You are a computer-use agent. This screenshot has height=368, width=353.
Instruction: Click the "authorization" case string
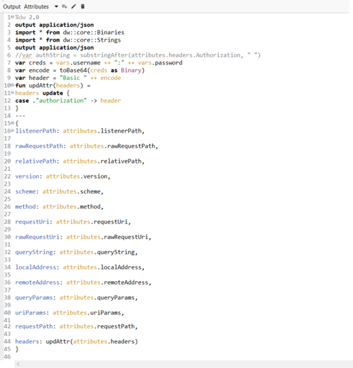61,101
